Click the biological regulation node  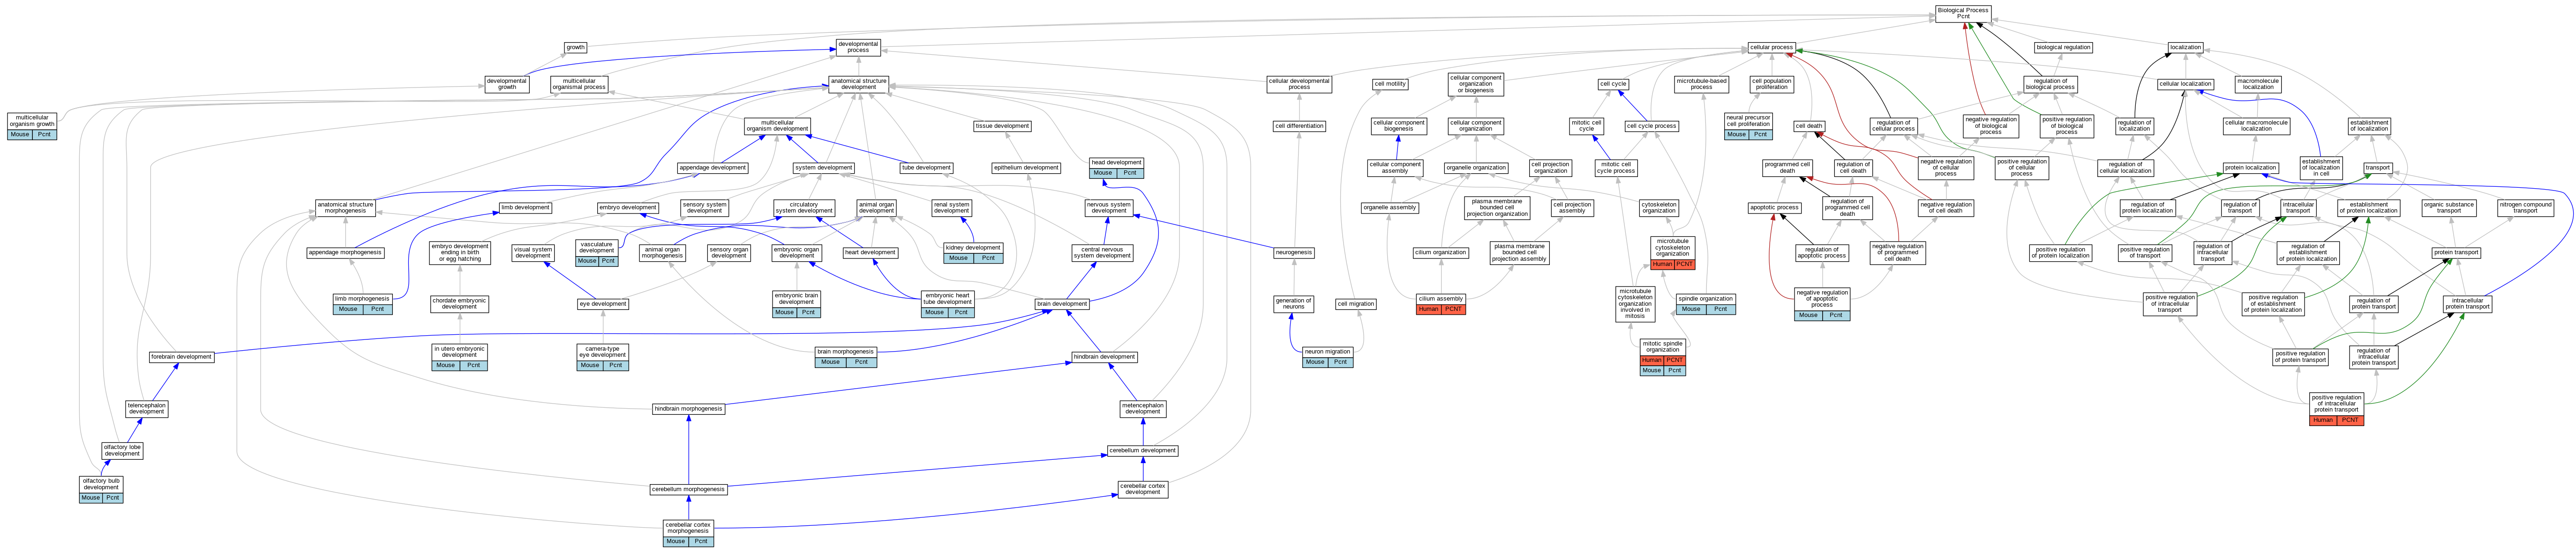(2063, 47)
